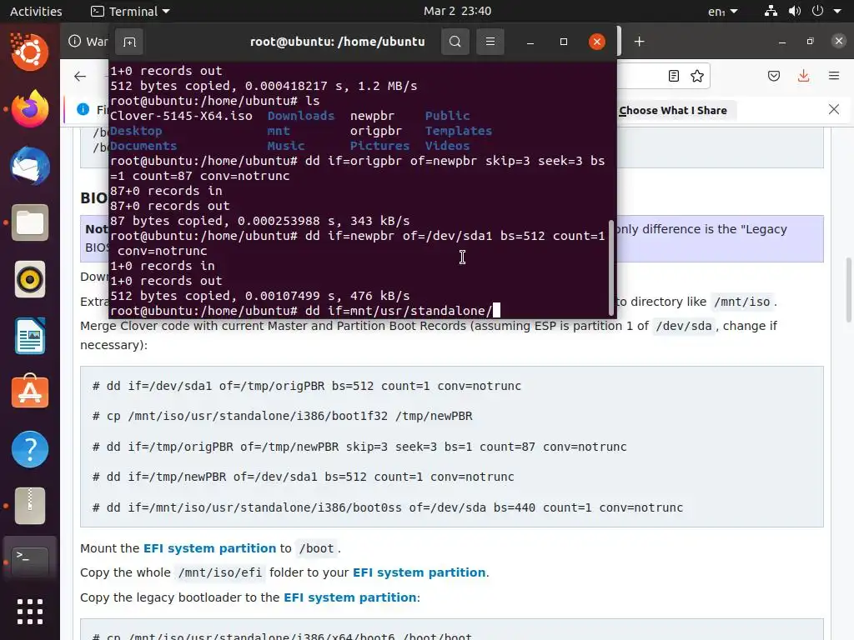Viewport: 854px width, 640px height.
Task: Open Terminal app menu dropdown
Action: 131,11
